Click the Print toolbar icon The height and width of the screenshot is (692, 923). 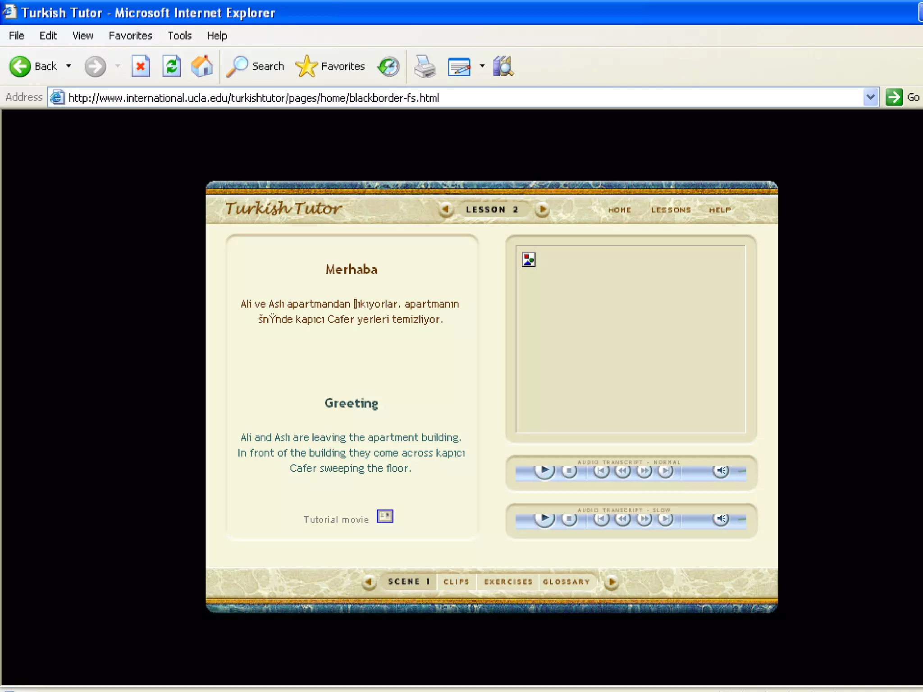[425, 67]
